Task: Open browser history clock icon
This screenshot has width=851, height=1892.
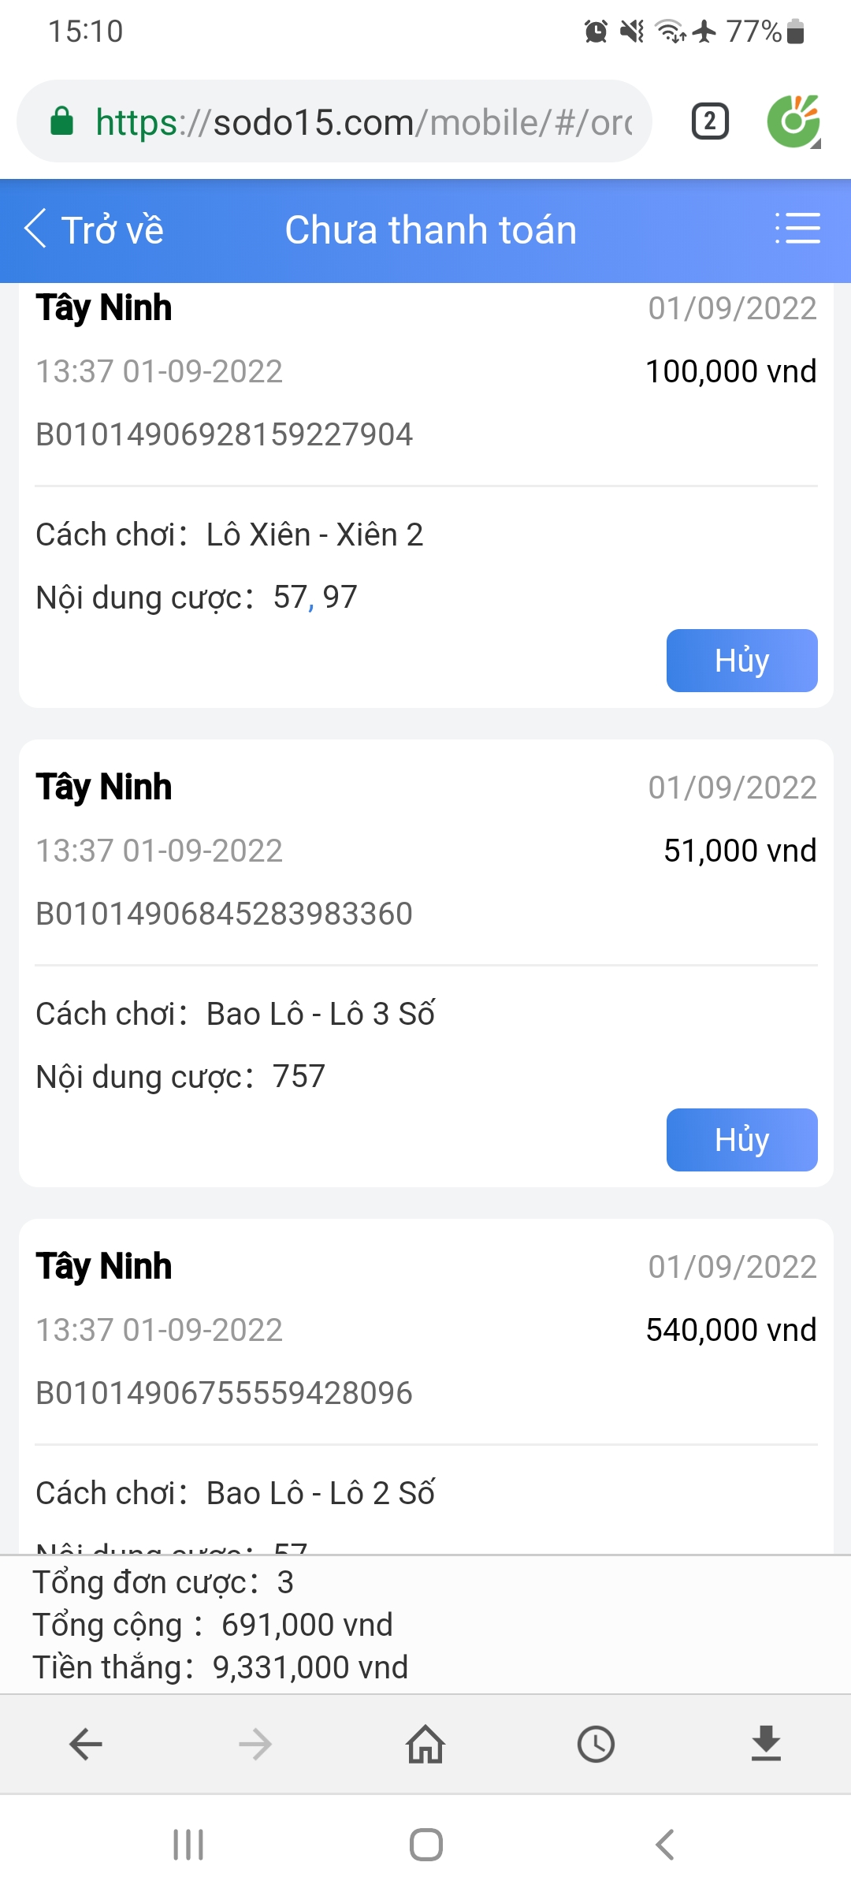Action: (596, 1744)
